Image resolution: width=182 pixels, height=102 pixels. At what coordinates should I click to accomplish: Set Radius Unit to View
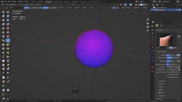click(169, 58)
